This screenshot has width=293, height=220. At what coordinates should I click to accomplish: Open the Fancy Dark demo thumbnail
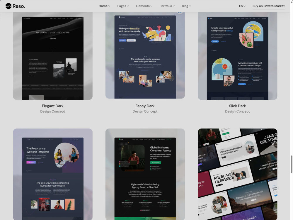point(145,55)
